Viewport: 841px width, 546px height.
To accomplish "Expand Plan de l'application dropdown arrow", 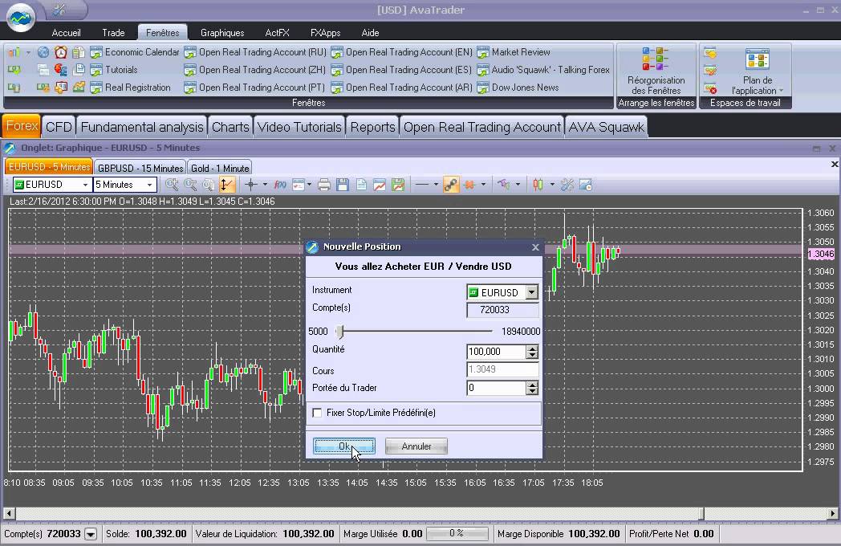I will coord(781,91).
